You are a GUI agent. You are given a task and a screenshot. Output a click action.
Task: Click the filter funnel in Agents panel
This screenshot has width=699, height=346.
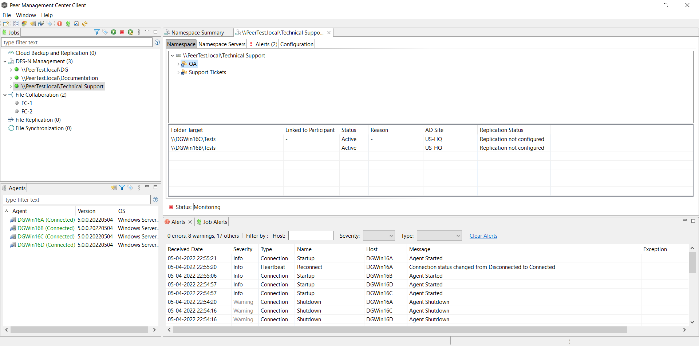122,188
